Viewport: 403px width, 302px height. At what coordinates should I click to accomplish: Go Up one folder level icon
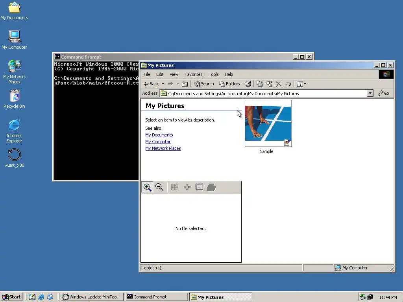tap(185, 84)
